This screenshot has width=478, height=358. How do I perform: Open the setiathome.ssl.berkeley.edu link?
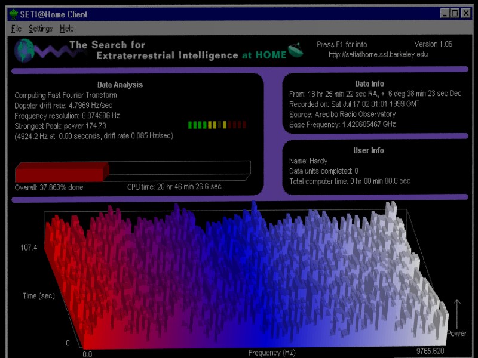pos(378,55)
